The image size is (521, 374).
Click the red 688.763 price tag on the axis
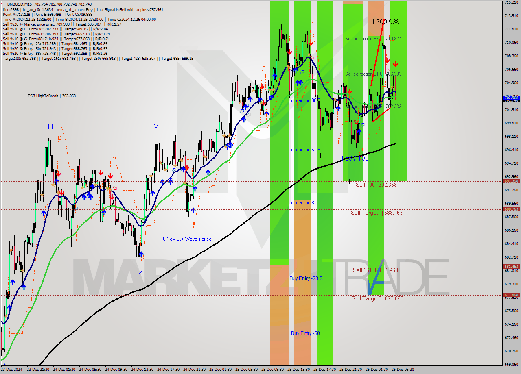coord(512,209)
